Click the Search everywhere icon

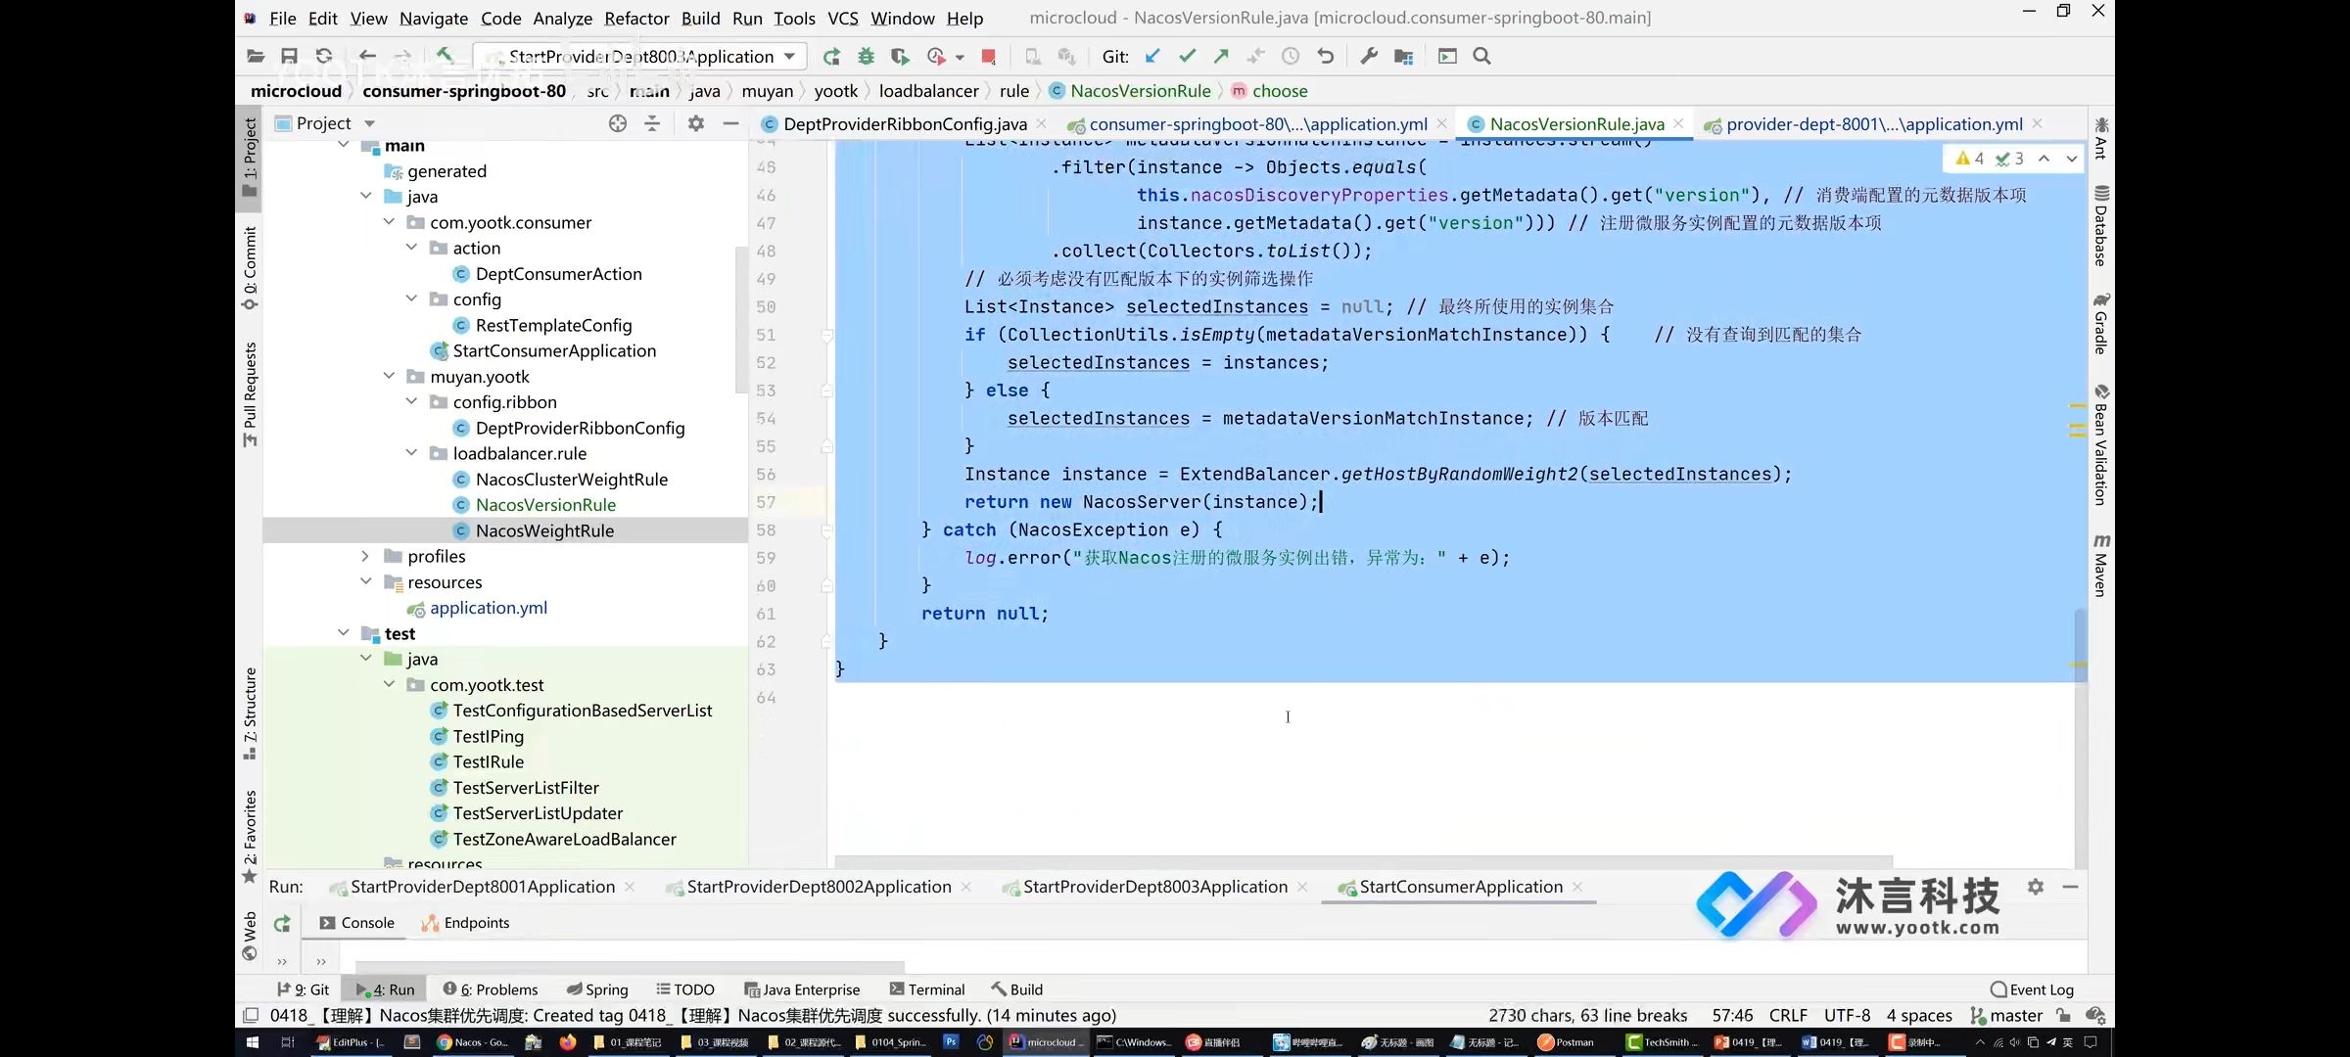pyautogui.click(x=1482, y=56)
